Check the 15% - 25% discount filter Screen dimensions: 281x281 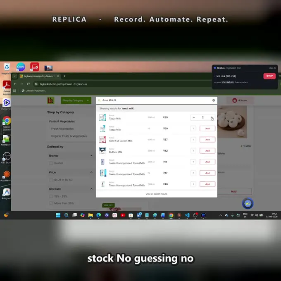(x=51, y=196)
